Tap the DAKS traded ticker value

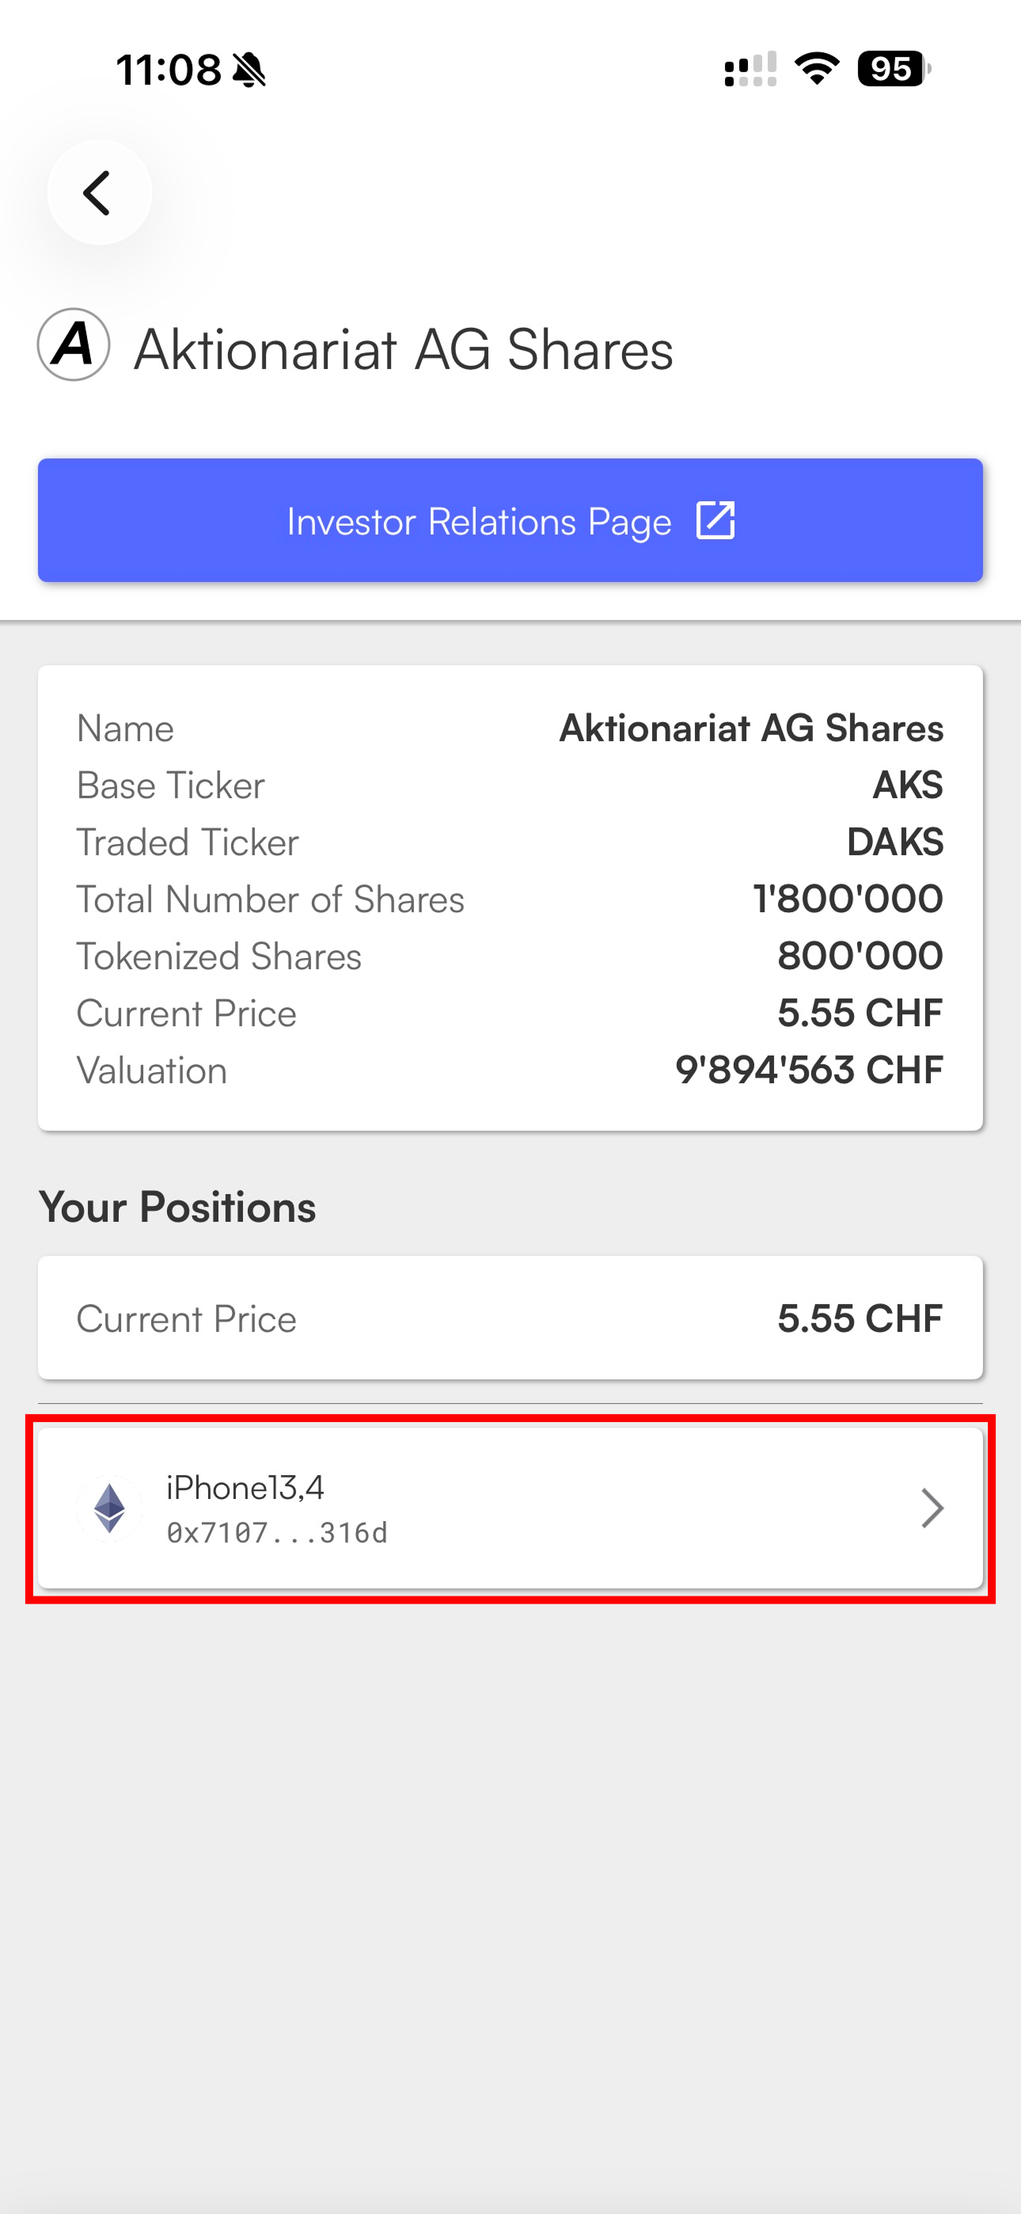[894, 843]
